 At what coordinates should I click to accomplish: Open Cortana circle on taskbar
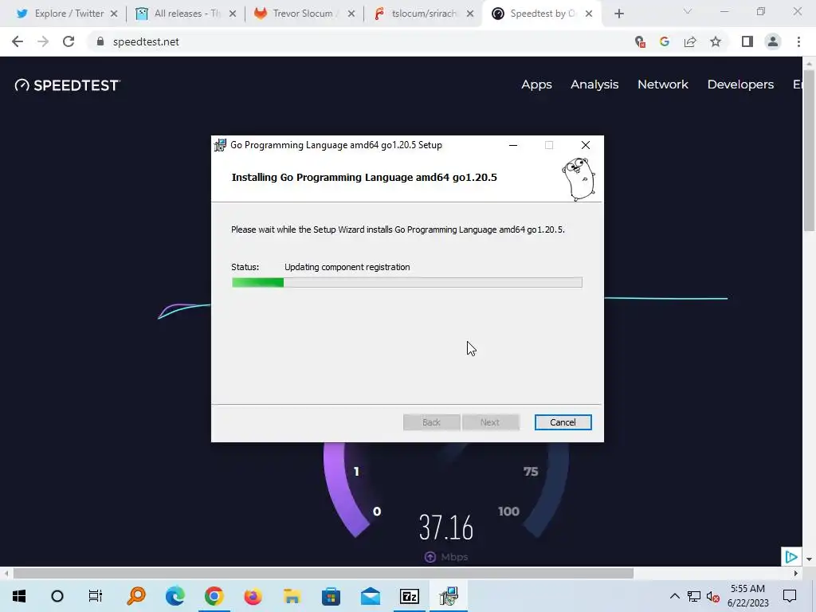57,596
